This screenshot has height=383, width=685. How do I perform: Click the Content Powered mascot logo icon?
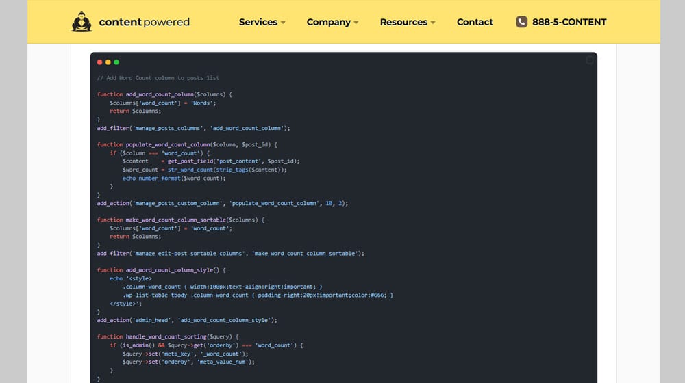(x=82, y=22)
